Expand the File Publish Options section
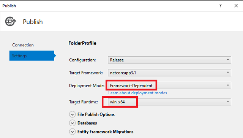The height and width of the screenshot is (138, 243). [72, 114]
